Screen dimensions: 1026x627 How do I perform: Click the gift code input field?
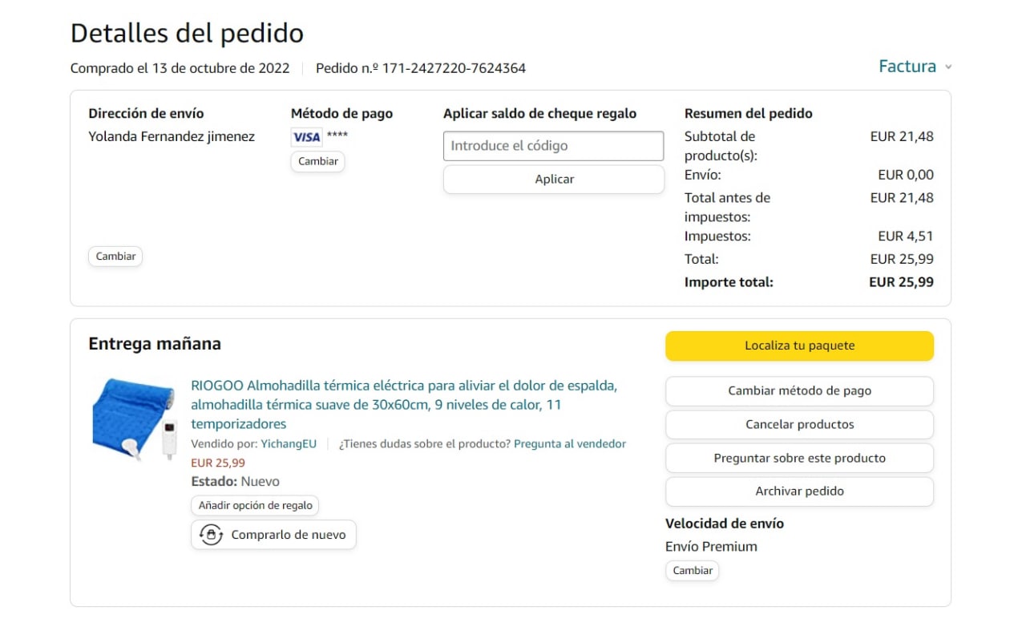click(553, 146)
